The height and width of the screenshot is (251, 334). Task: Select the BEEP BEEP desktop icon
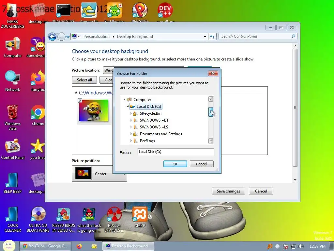tap(13, 183)
